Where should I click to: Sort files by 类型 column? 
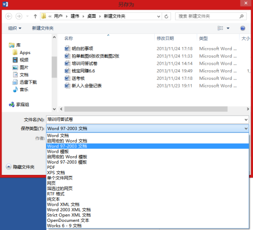(x=203, y=38)
